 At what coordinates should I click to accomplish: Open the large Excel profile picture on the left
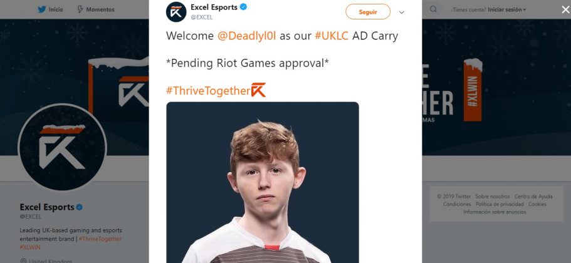(62, 147)
